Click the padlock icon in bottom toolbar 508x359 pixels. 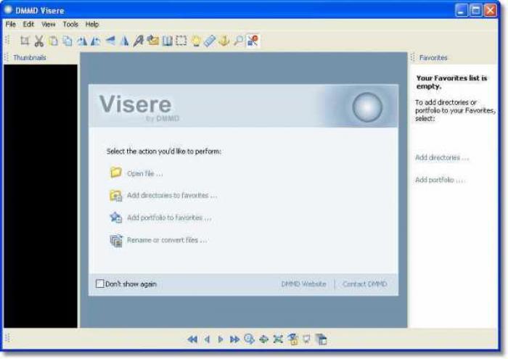pyautogui.click(x=293, y=339)
